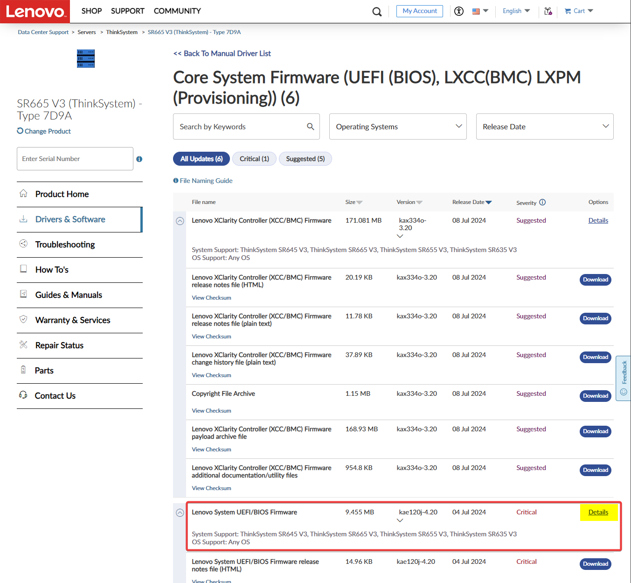631x583 pixels.
Task: Expand the kax334o-3.20 version chevron
Action: point(400,236)
